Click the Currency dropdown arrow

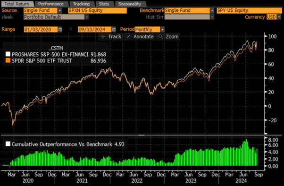coord(279,17)
